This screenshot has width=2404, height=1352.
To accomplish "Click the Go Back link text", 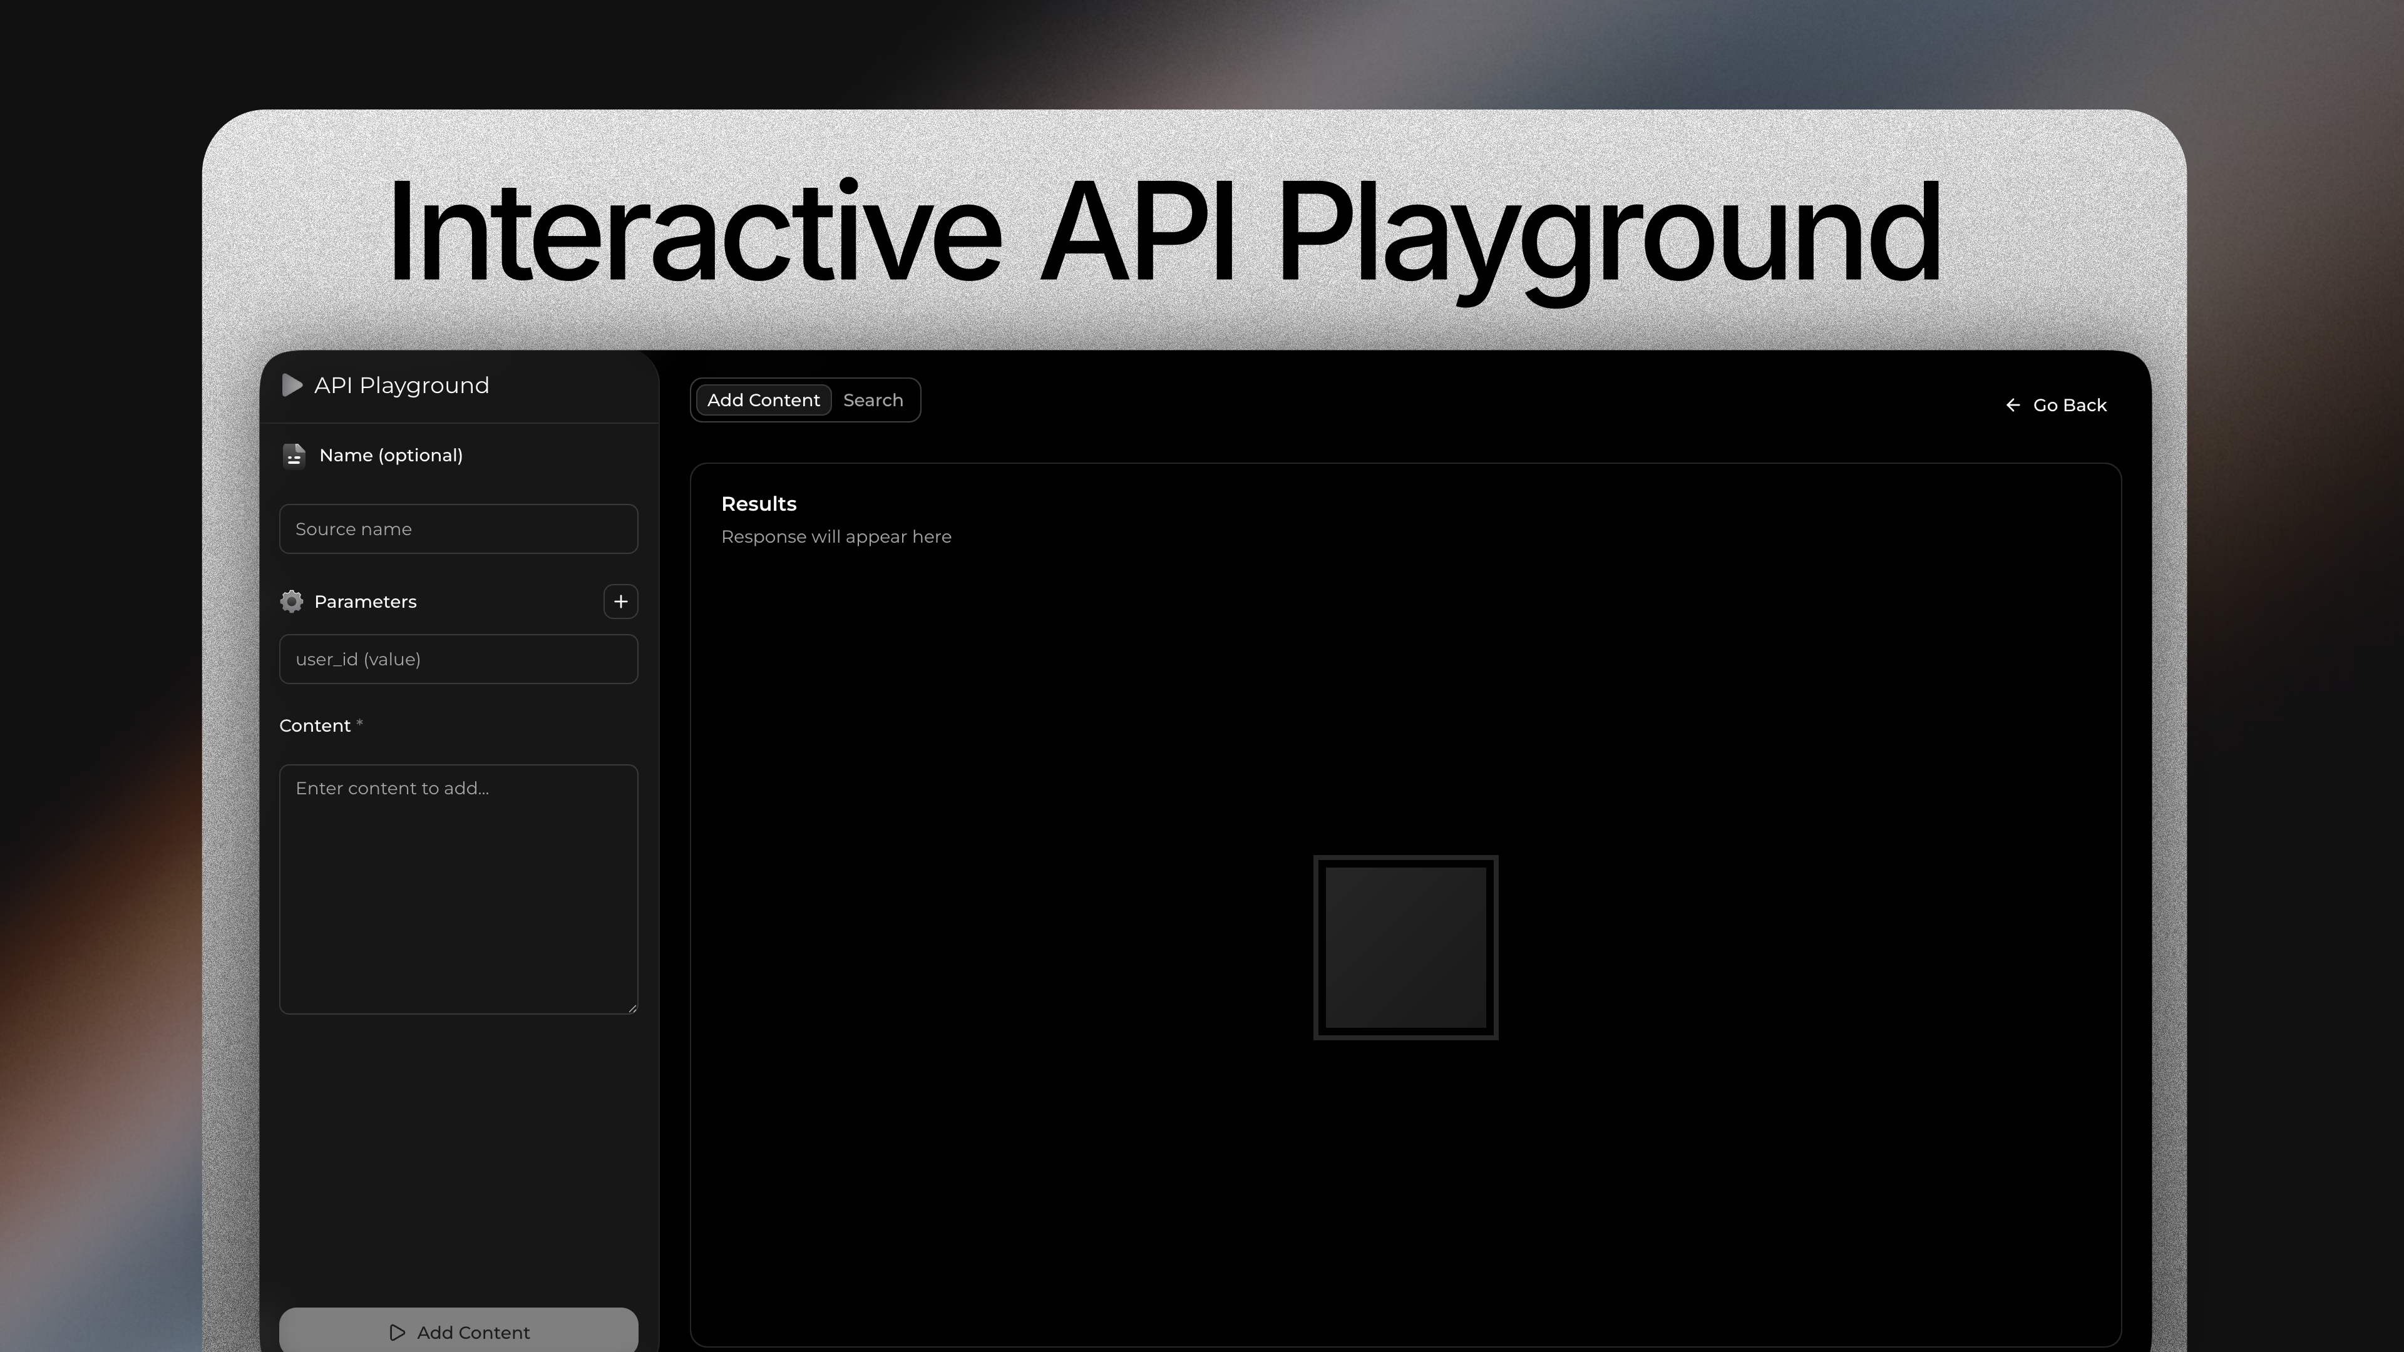I will point(2069,405).
